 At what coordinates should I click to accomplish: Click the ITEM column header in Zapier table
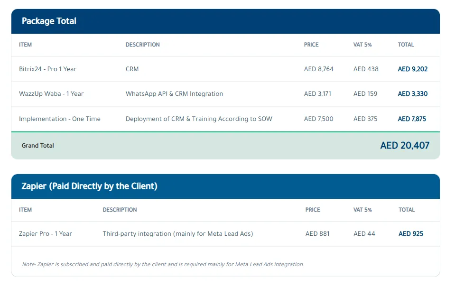(x=25, y=210)
